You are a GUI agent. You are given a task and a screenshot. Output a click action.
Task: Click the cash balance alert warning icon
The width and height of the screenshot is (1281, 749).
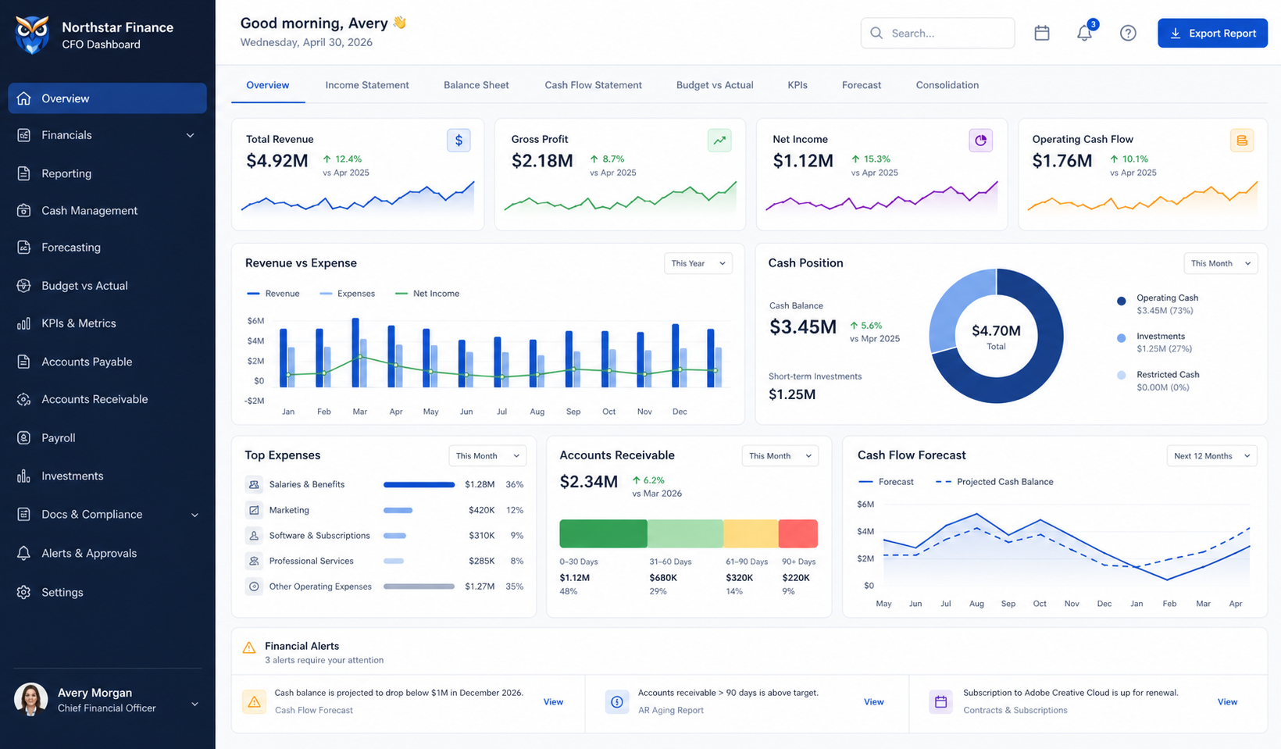(254, 702)
